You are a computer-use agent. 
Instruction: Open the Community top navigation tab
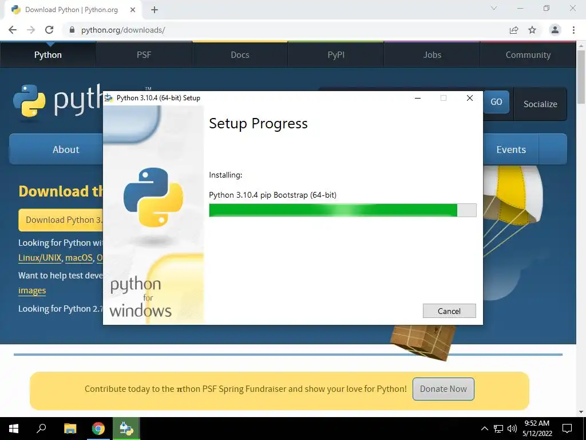point(528,54)
